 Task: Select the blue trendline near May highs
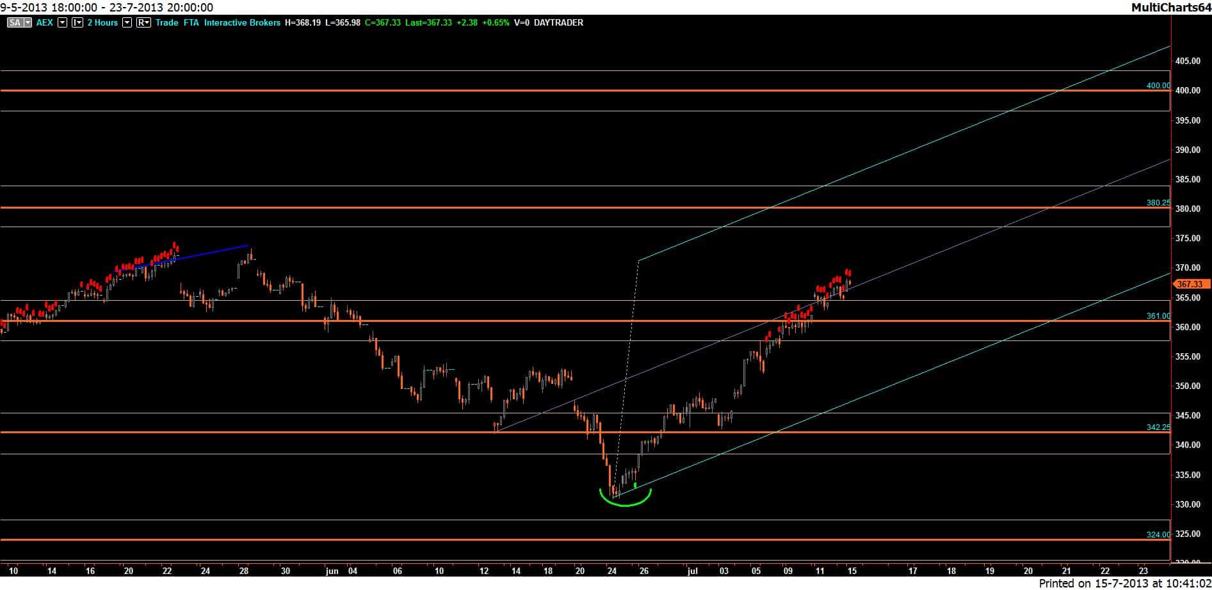click(x=211, y=251)
